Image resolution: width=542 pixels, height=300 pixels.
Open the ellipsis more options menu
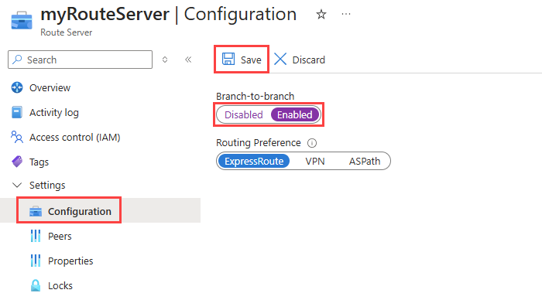coord(346,14)
